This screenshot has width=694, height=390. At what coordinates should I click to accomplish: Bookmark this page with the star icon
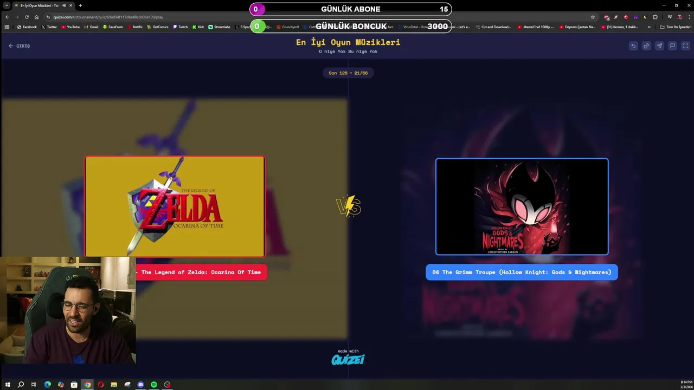(x=593, y=17)
